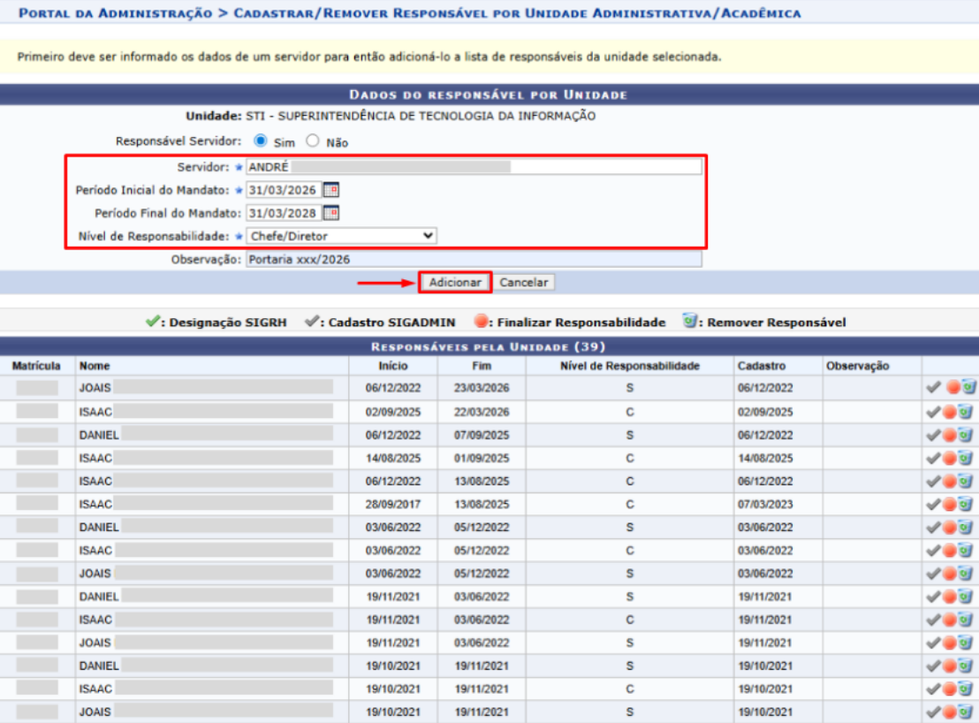Image resolution: width=979 pixels, height=723 pixels.
Task: Click the Observação text field
Action: point(473,259)
